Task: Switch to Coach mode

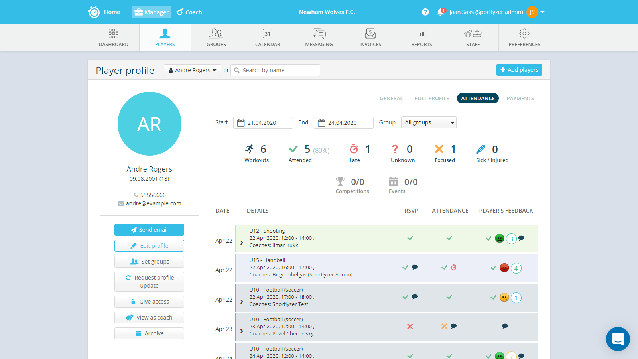Action: [189, 12]
